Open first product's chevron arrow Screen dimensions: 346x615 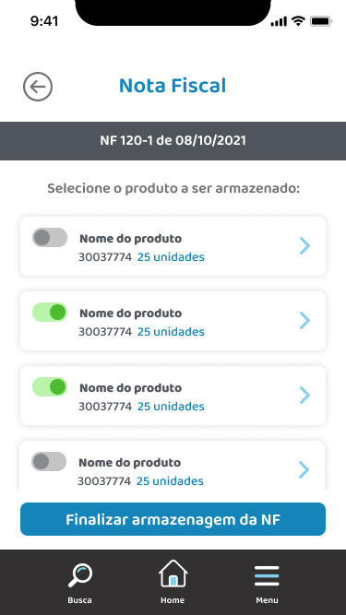304,246
